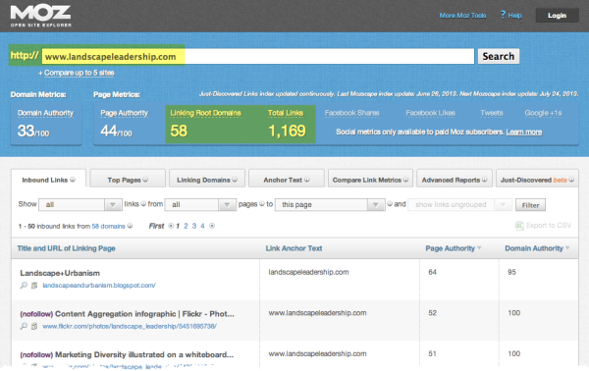Click the Export to CSV link
This screenshot has width=589, height=371.
click(x=549, y=226)
